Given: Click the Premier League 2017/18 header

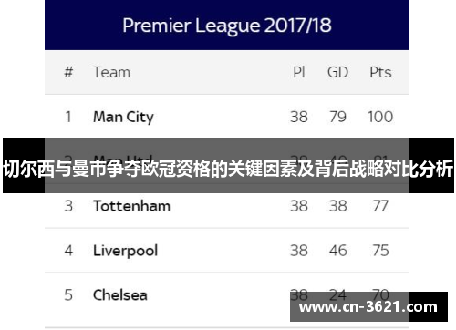Looking at the screenshot, I should point(227,26).
